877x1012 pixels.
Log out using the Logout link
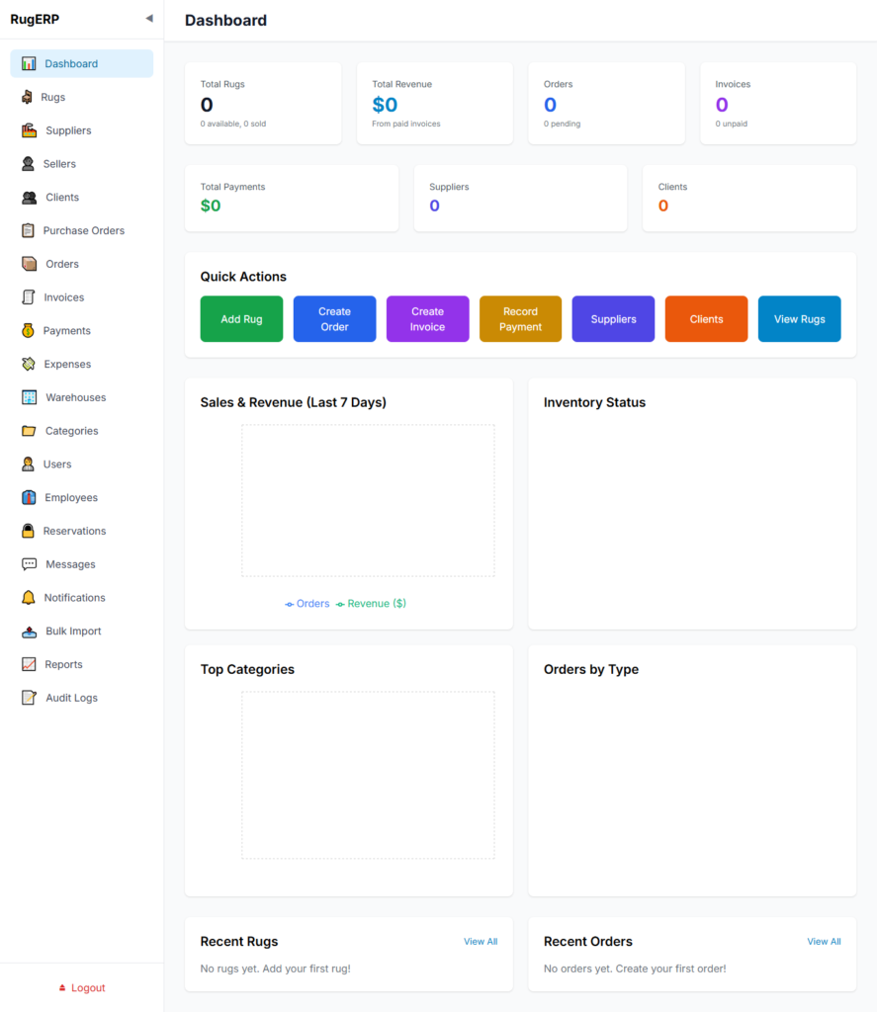[82, 987]
